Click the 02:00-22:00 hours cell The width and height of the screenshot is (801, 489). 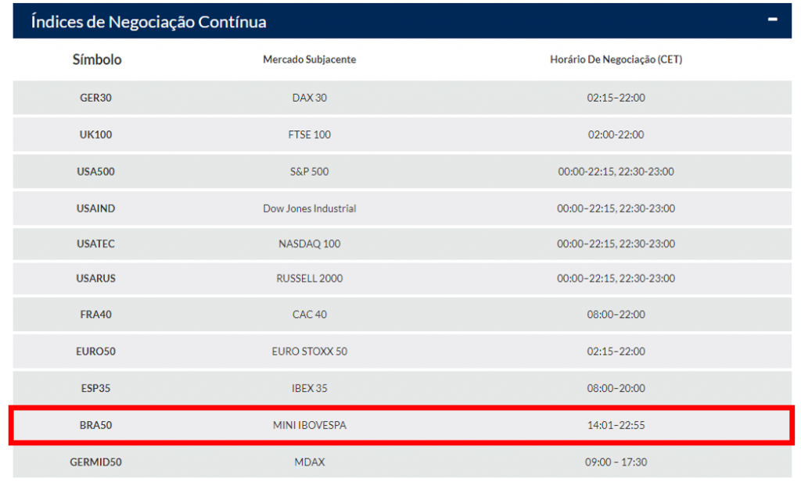coord(616,134)
